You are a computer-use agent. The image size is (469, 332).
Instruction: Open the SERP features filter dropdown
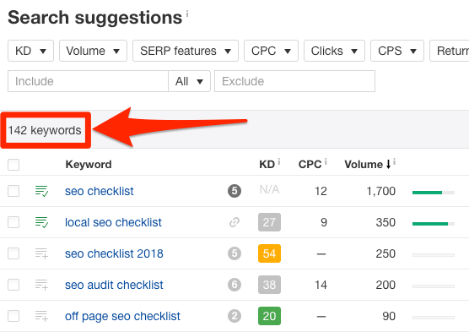(x=186, y=51)
